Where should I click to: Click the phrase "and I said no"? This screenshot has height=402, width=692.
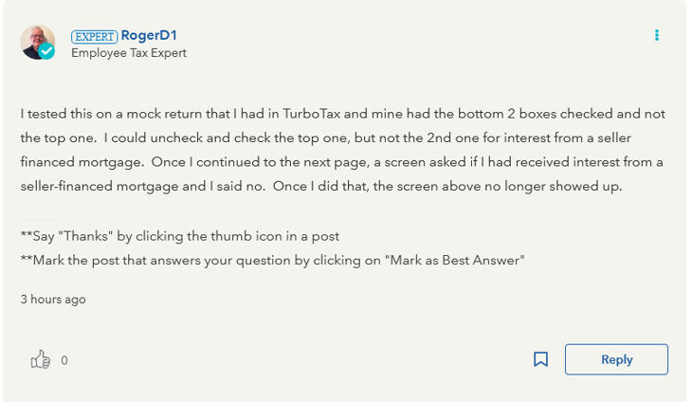tap(220, 186)
